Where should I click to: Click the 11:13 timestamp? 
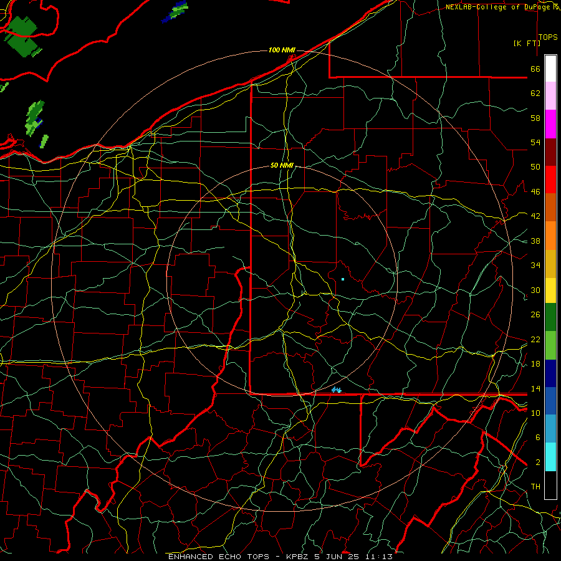click(x=379, y=557)
